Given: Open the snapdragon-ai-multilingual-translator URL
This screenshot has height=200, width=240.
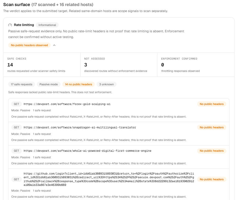Looking at the screenshot, I should tap(80, 128).
